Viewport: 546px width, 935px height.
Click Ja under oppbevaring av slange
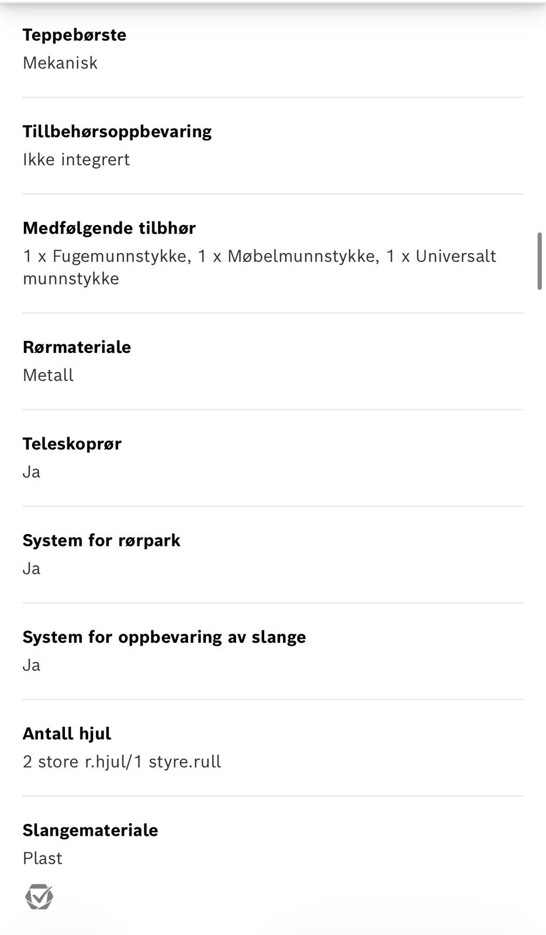click(x=32, y=665)
